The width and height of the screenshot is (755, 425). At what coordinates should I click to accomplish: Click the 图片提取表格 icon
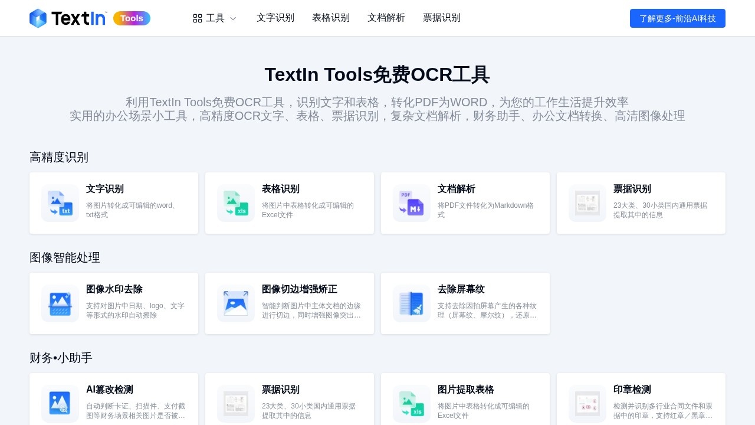(x=412, y=404)
